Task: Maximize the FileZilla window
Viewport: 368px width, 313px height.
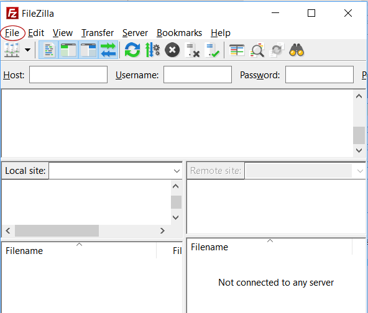Action: [311, 13]
